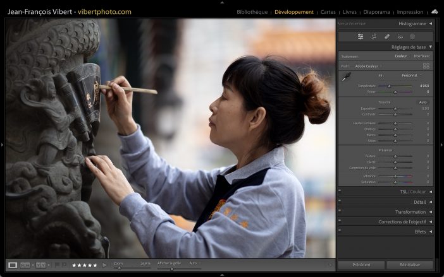Select Noir/blanc treatment

point(421,56)
